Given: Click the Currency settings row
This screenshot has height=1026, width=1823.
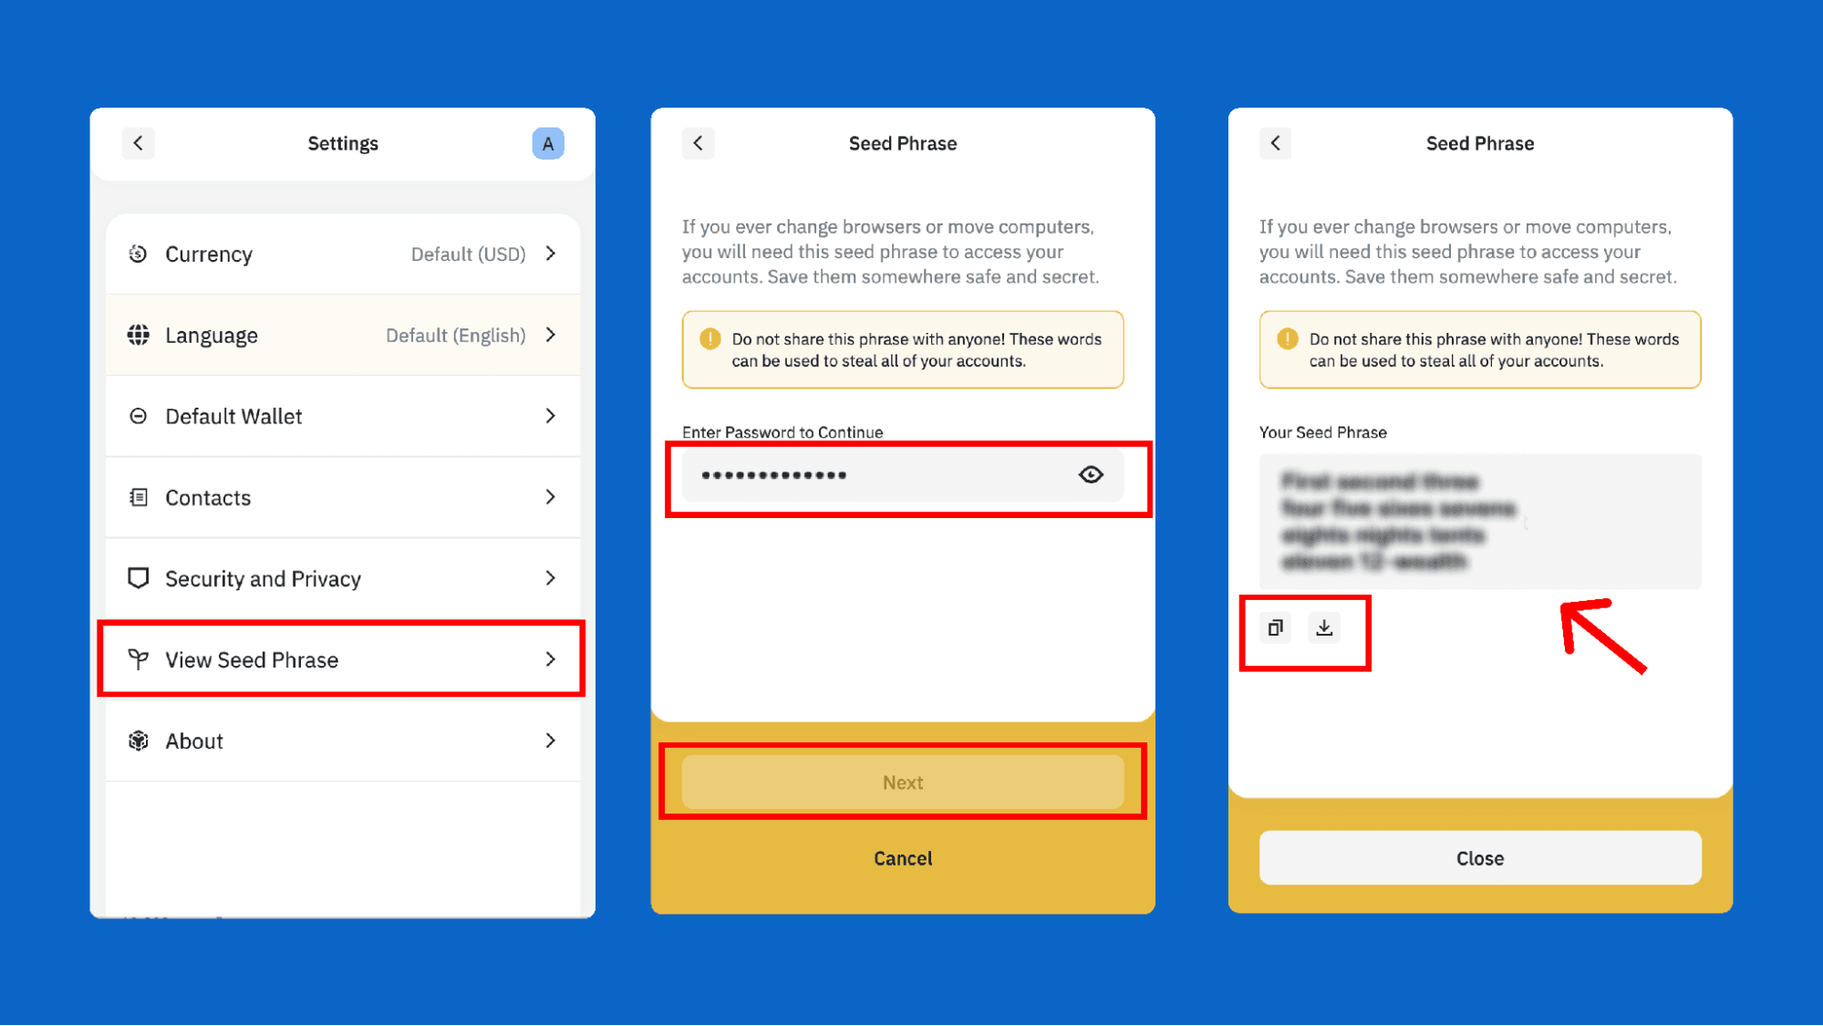Looking at the screenshot, I should 346,253.
